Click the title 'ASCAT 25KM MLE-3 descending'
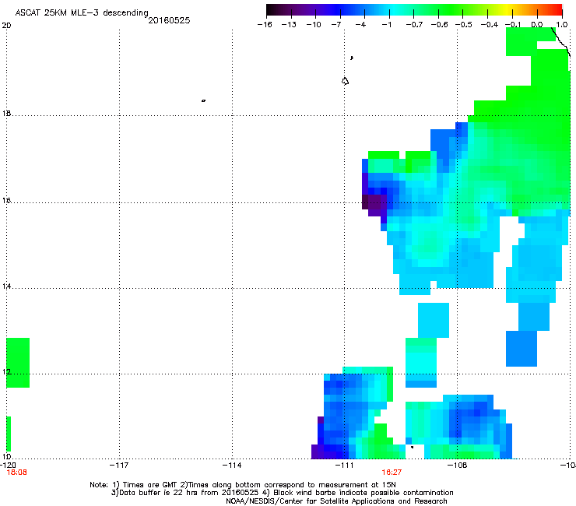Image resolution: width=576 pixels, height=506 pixels. pos(82,12)
